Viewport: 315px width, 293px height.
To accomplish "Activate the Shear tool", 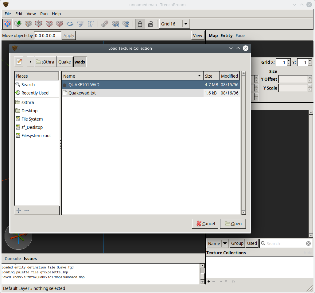I will tap(91, 24).
